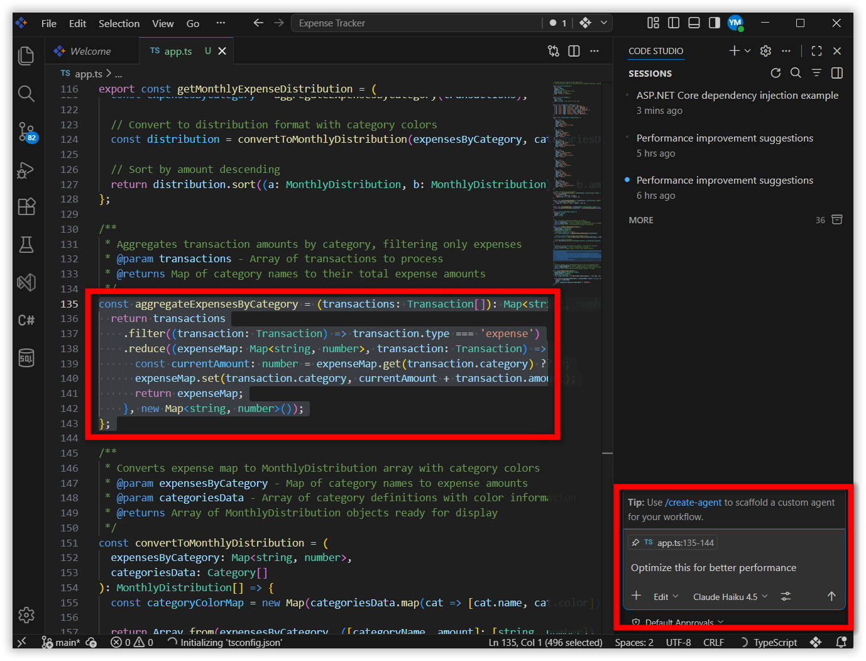Split the editor to the right
The height and width of the screenshot is (661, 866).
point(574,51)
